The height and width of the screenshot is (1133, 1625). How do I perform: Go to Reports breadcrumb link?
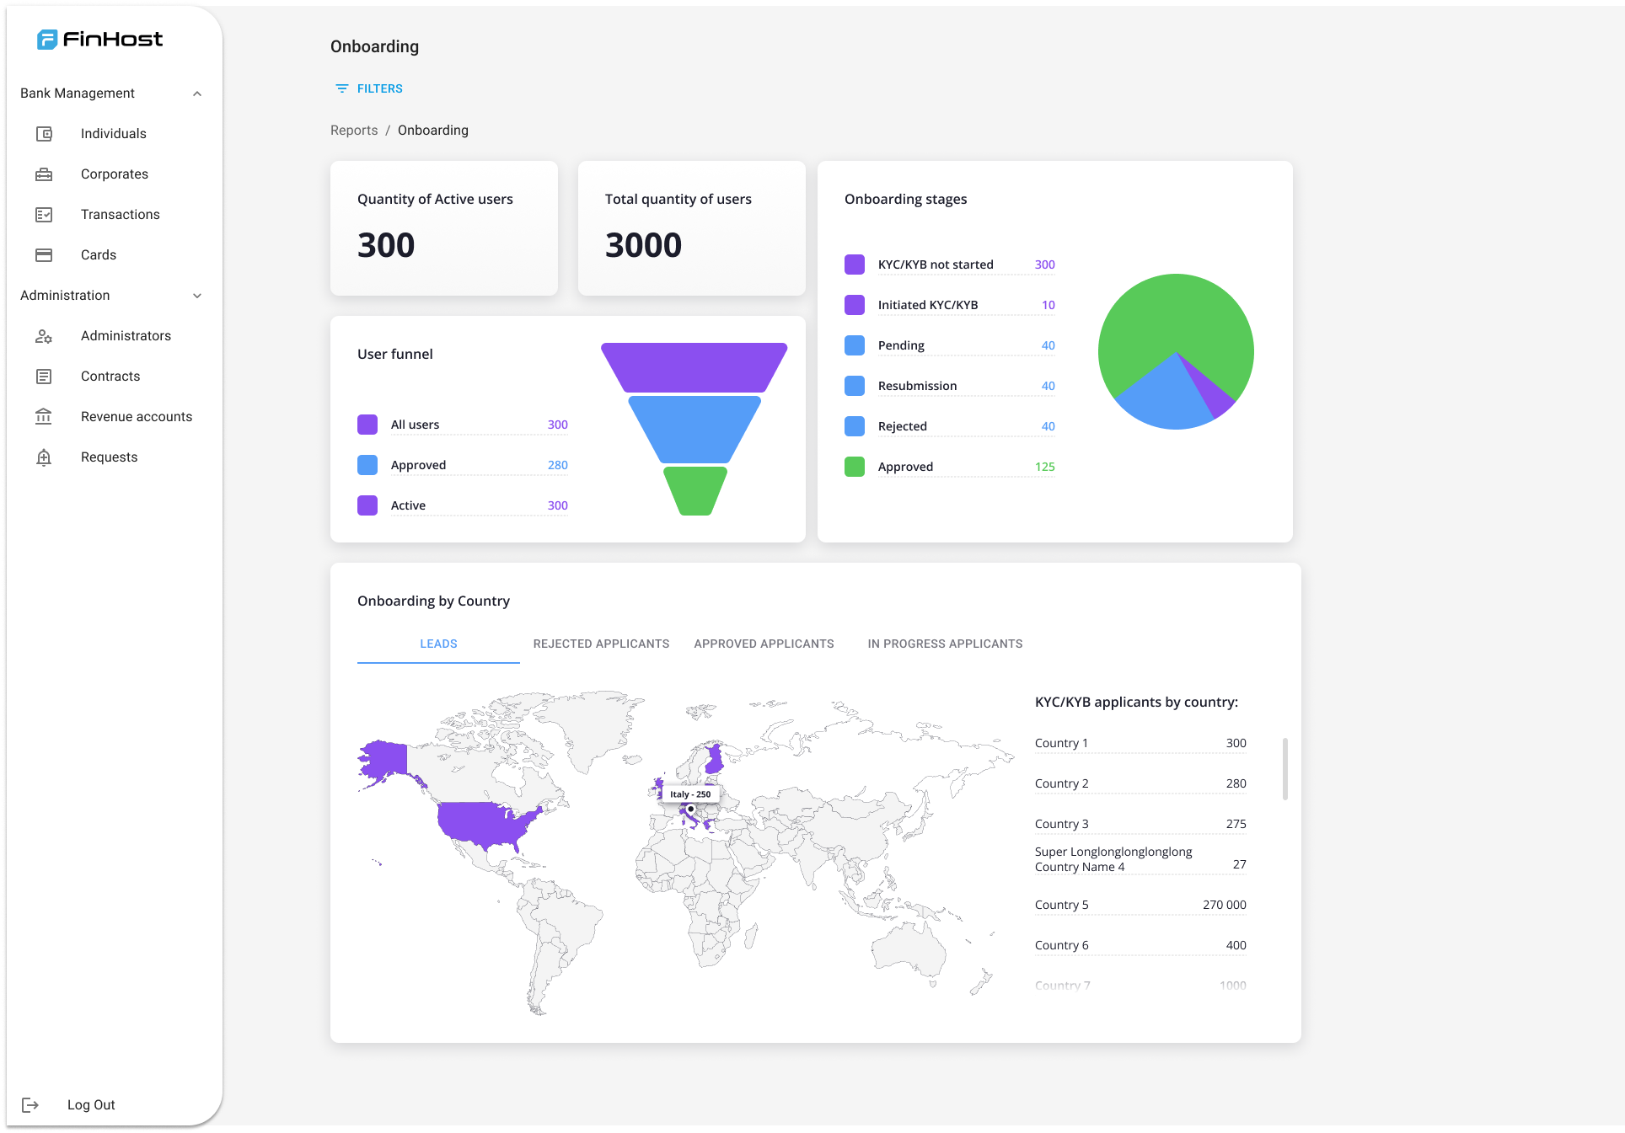354,131
